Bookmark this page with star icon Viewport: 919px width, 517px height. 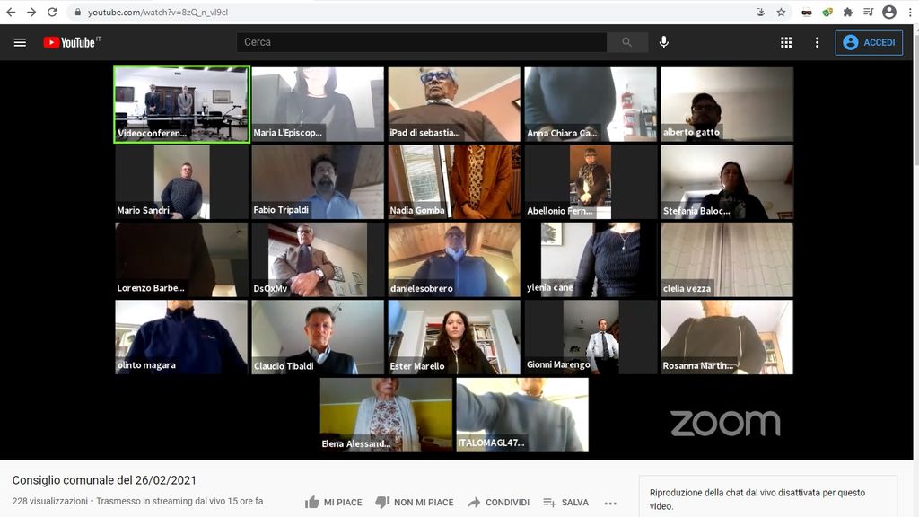pos(781,12)
